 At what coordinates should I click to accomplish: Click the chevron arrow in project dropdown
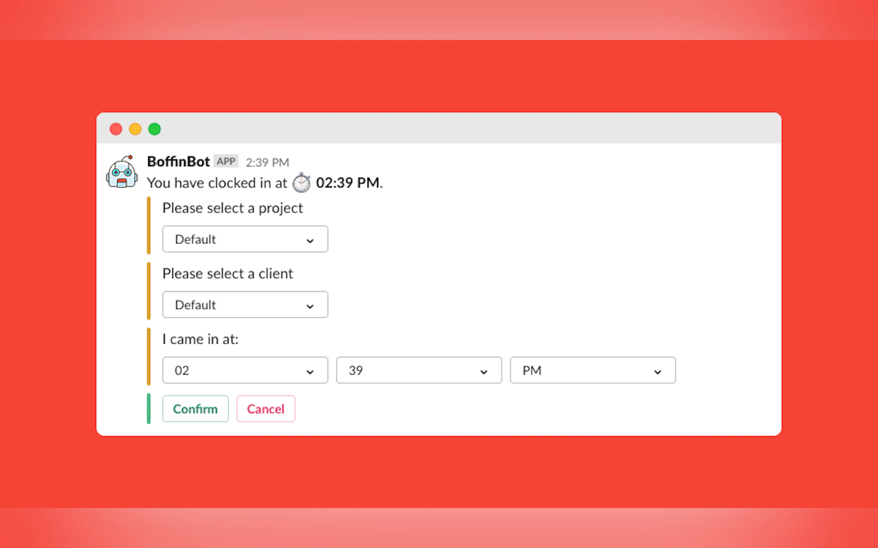310,241
